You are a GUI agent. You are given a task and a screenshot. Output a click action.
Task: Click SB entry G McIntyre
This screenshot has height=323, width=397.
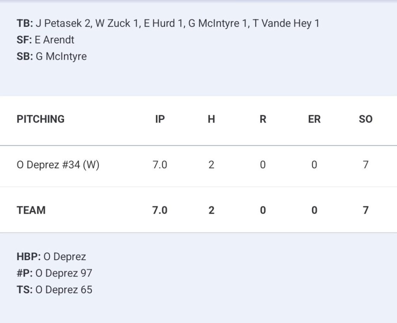pyautogui.click(x=61, y=56)
